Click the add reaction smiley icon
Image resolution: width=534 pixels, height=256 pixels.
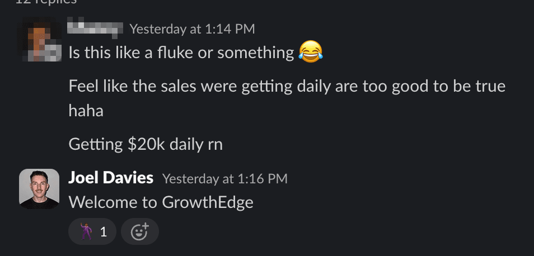tap(139, 231)
